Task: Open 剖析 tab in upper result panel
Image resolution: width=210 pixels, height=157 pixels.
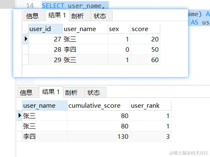Action: pos(80,16)
